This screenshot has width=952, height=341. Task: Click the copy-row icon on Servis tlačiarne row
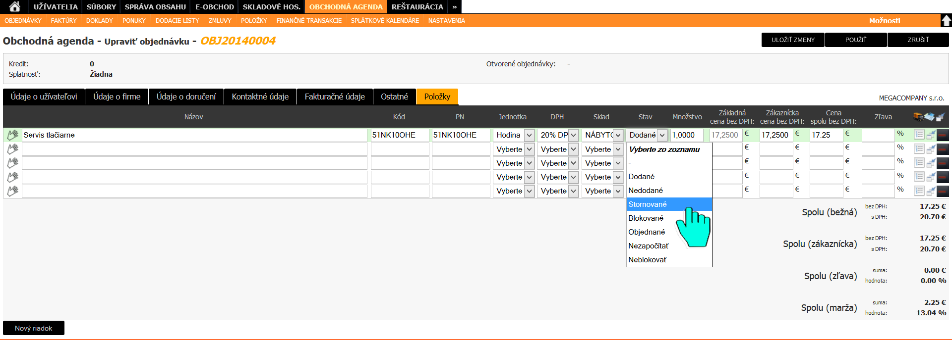(x=931, y=135)
